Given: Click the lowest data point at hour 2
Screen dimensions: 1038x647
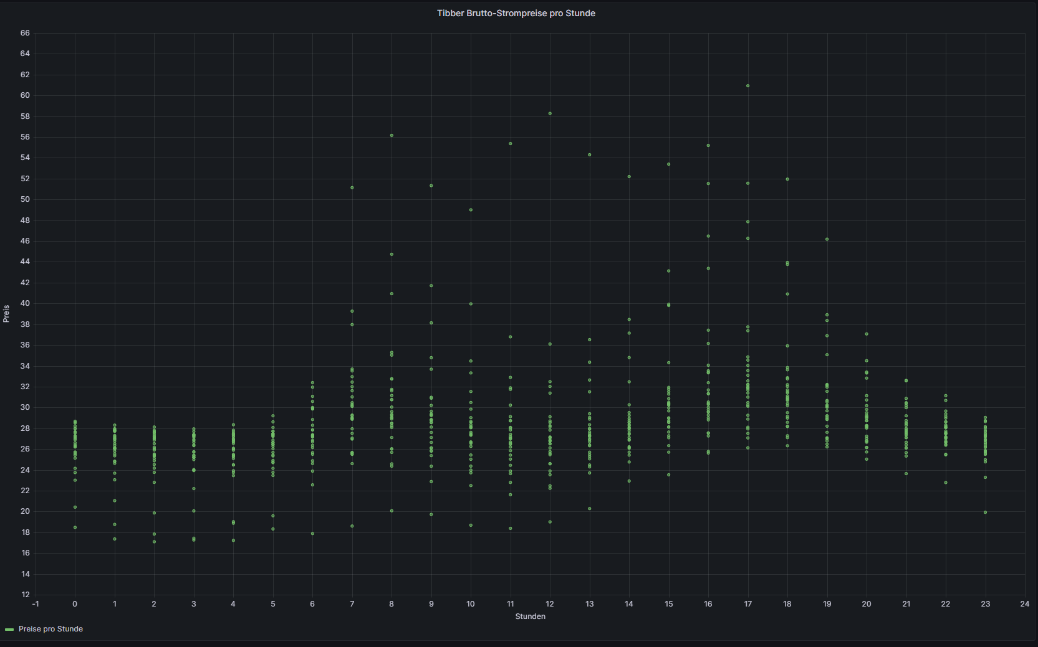Looking at the screenshot, I should coord(154,542).
